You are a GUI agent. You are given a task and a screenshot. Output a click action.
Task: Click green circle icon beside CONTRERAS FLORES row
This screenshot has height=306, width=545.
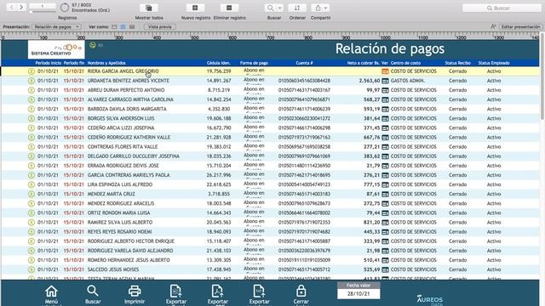[x=32, y=147]
